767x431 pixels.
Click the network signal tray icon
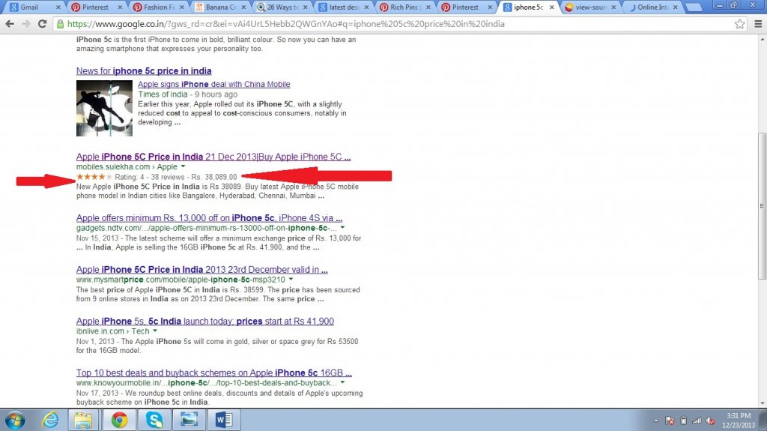tap(697, 421)
